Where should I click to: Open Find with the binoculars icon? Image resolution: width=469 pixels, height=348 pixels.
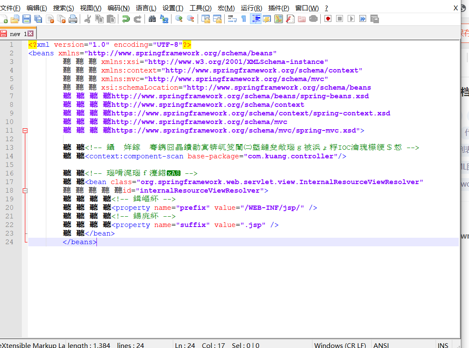152,19
